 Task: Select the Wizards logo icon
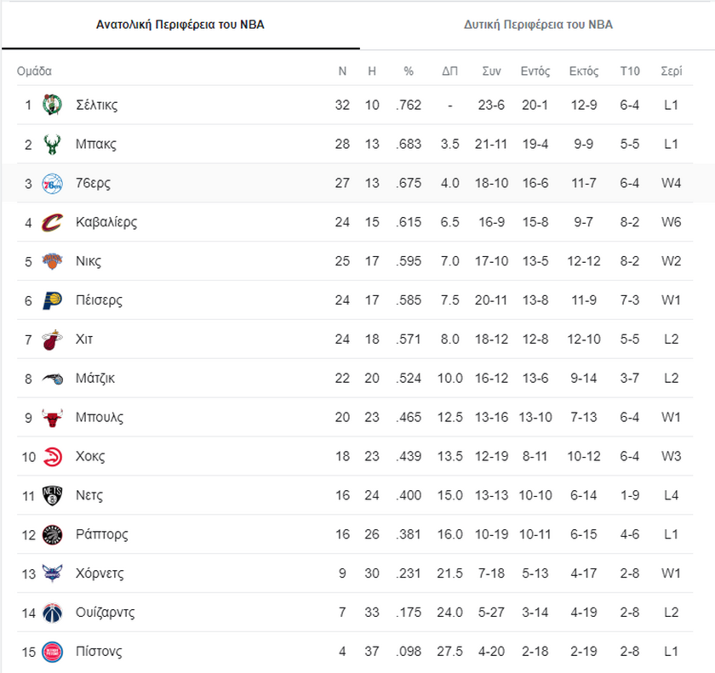52,613
